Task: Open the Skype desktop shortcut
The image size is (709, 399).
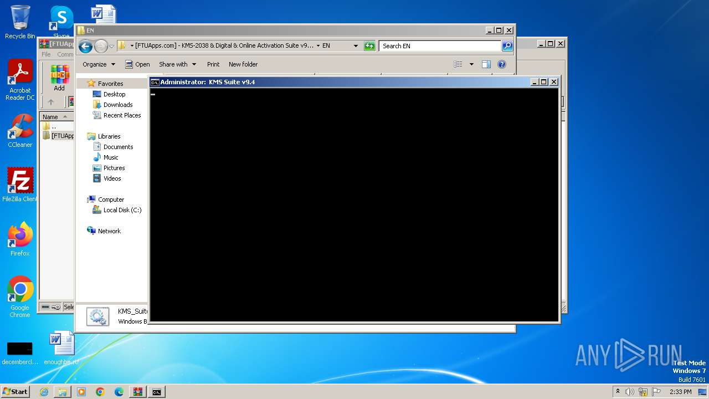Action: (61, 22)
